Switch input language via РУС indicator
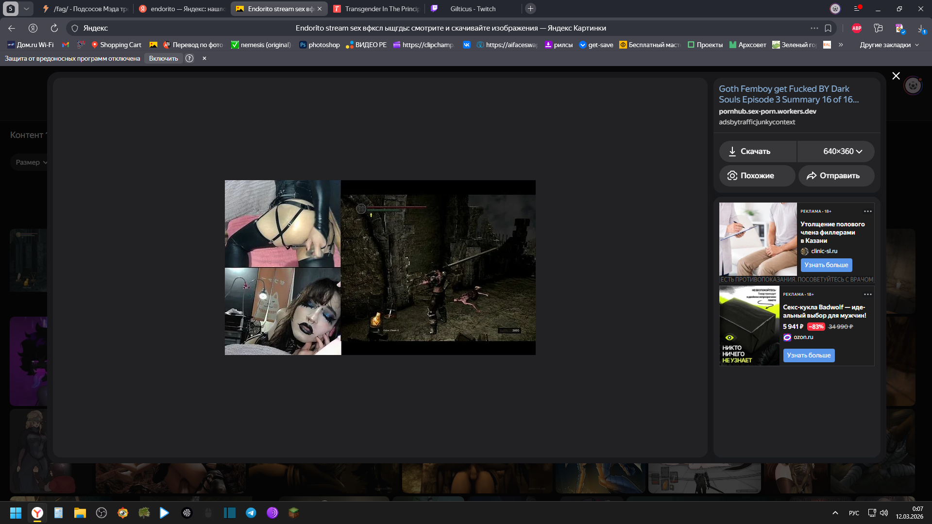Screen dimensions: 932x524 [854, 513]
